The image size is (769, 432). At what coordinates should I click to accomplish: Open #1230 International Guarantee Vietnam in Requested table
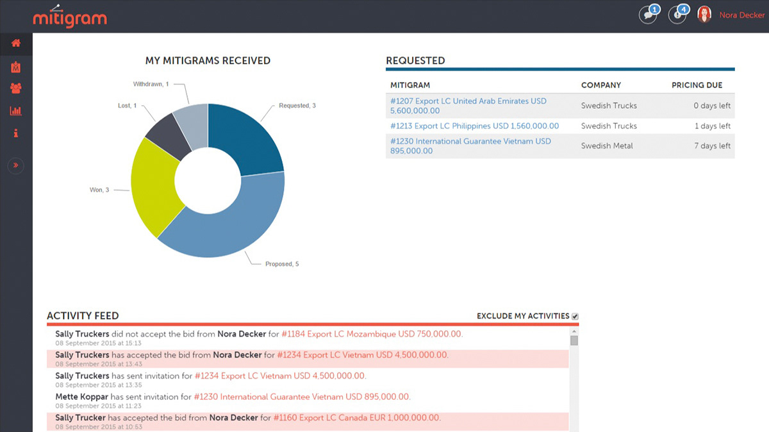470,145
